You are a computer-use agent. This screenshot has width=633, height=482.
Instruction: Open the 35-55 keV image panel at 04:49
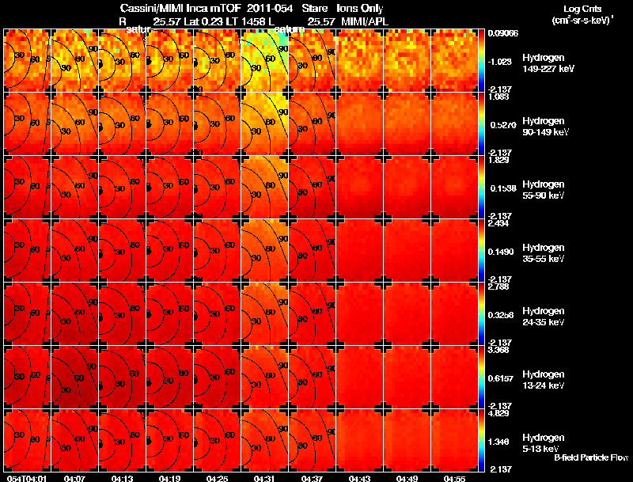(407, 250)
